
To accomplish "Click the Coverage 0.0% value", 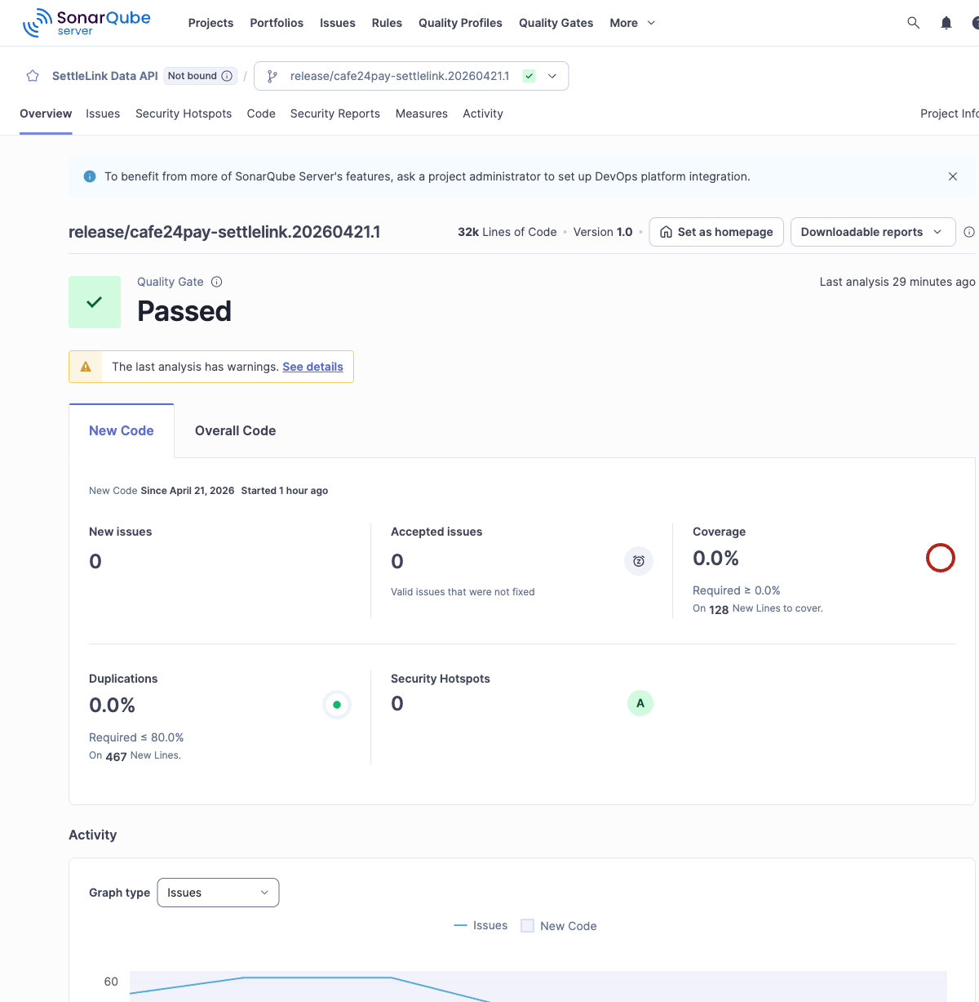I will coord(715,558).
